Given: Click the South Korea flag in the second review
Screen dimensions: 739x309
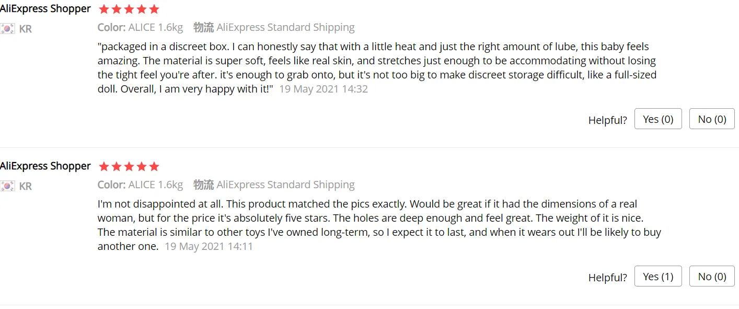Looking at the screenshot, I should 7,186.
